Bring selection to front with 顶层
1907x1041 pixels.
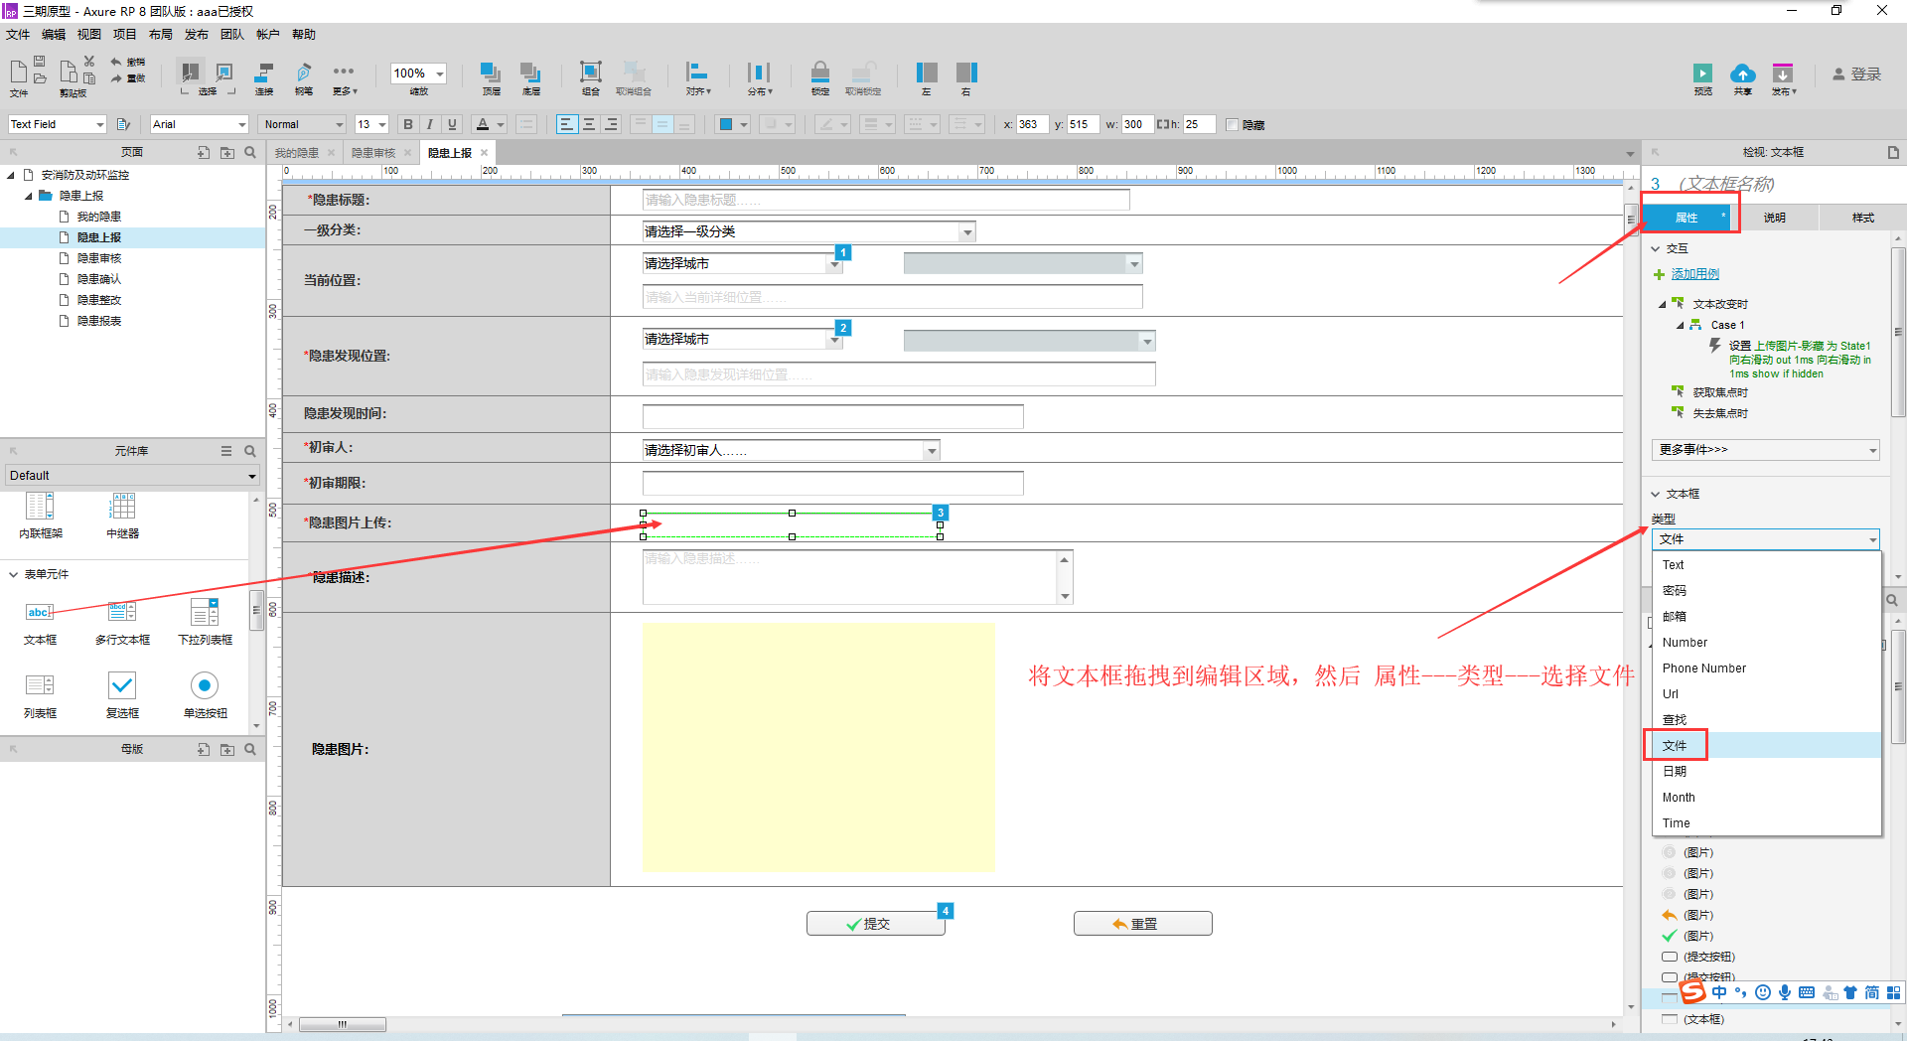[490, 76]
